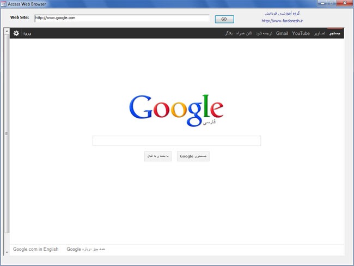Click the vertical scrollbar thumb
The height and width of the screenshot is (266, 354).
tap(7, 134)
